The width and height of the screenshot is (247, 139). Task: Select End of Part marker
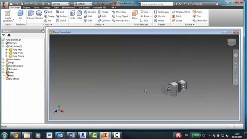[14, 79]
